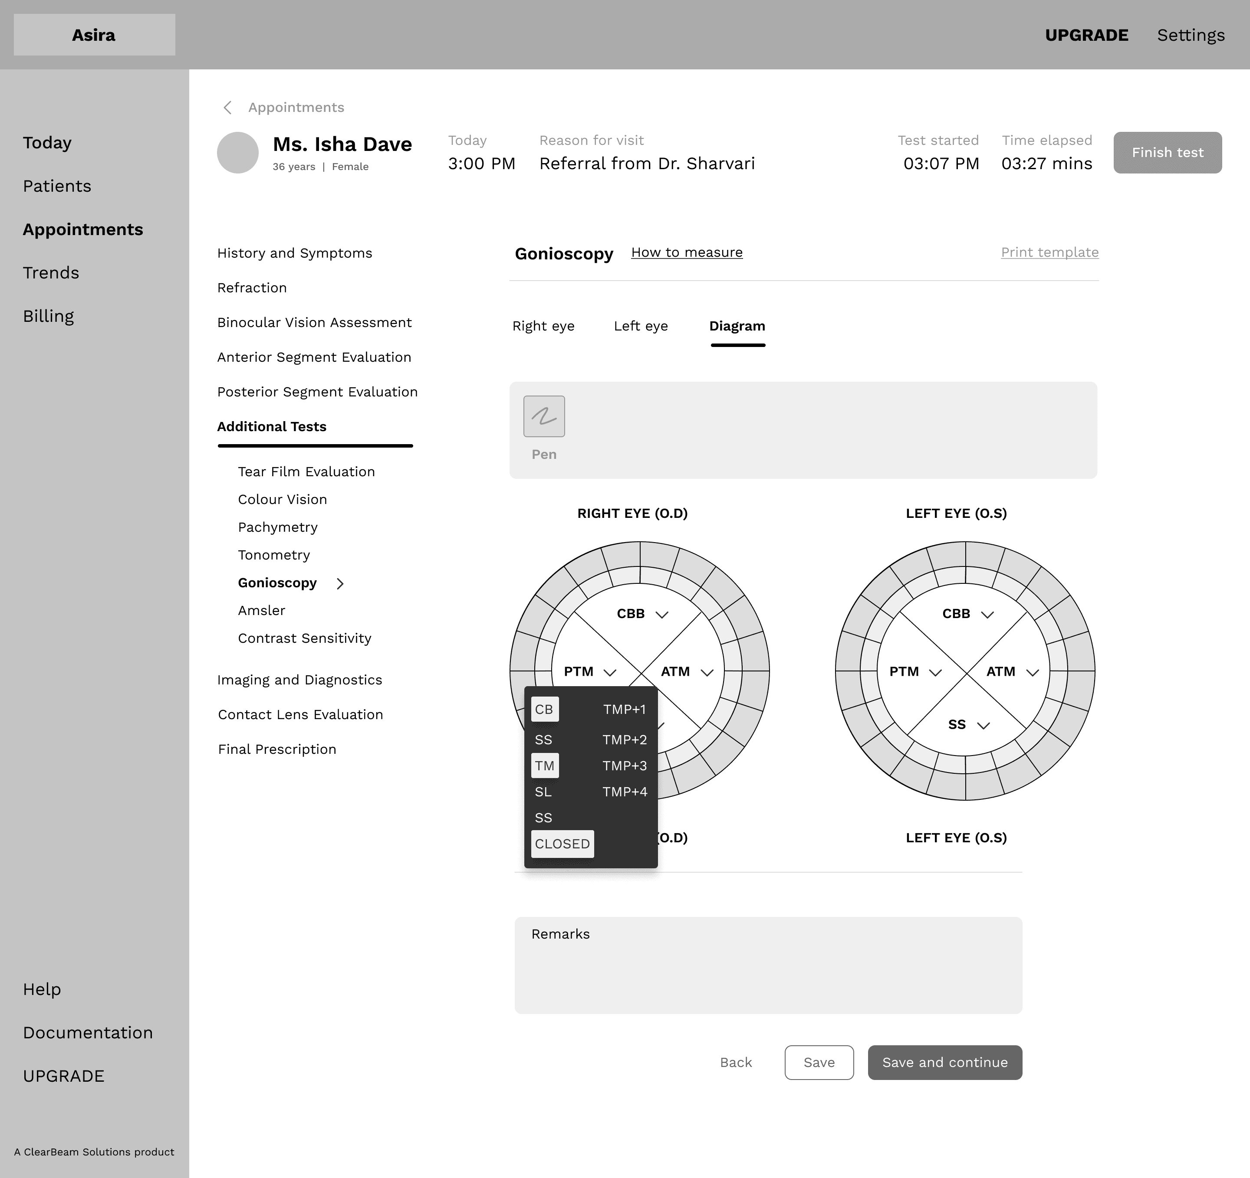Open Tonometry in the Additional Tests list
Viewport: 1250px width, 1178px height.
coord(273,555)
